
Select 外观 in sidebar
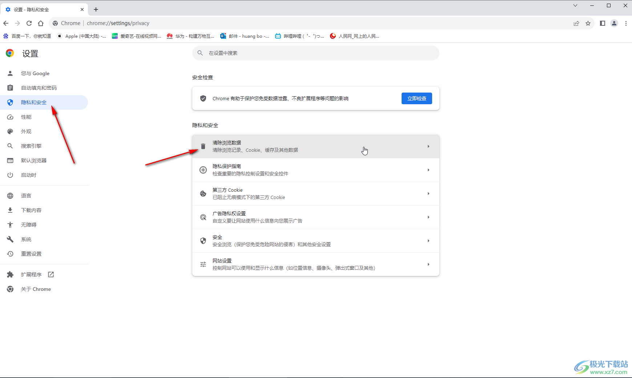(x=44, y=131)
